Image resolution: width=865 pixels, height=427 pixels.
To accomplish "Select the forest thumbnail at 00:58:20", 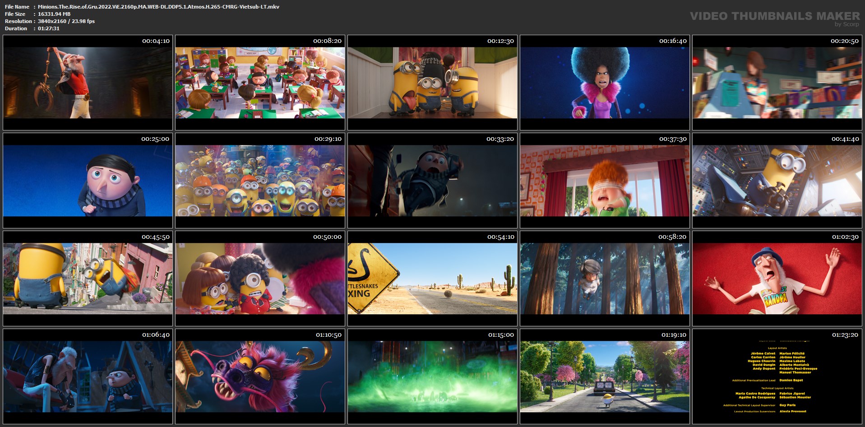I will [x=605, y=278].
